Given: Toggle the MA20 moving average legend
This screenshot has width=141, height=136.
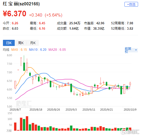Looking at the screenshot, I should tap(57, 50).
